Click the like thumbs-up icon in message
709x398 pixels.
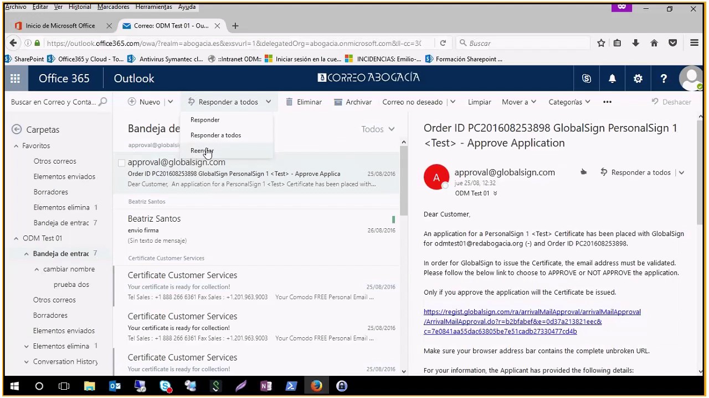[x=583, y=172]
